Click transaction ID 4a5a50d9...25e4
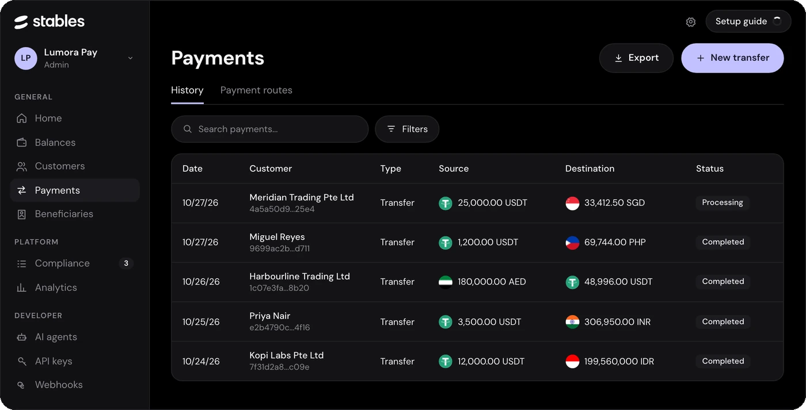This screenshot has width=806, height=410. (x=282, y=209)
